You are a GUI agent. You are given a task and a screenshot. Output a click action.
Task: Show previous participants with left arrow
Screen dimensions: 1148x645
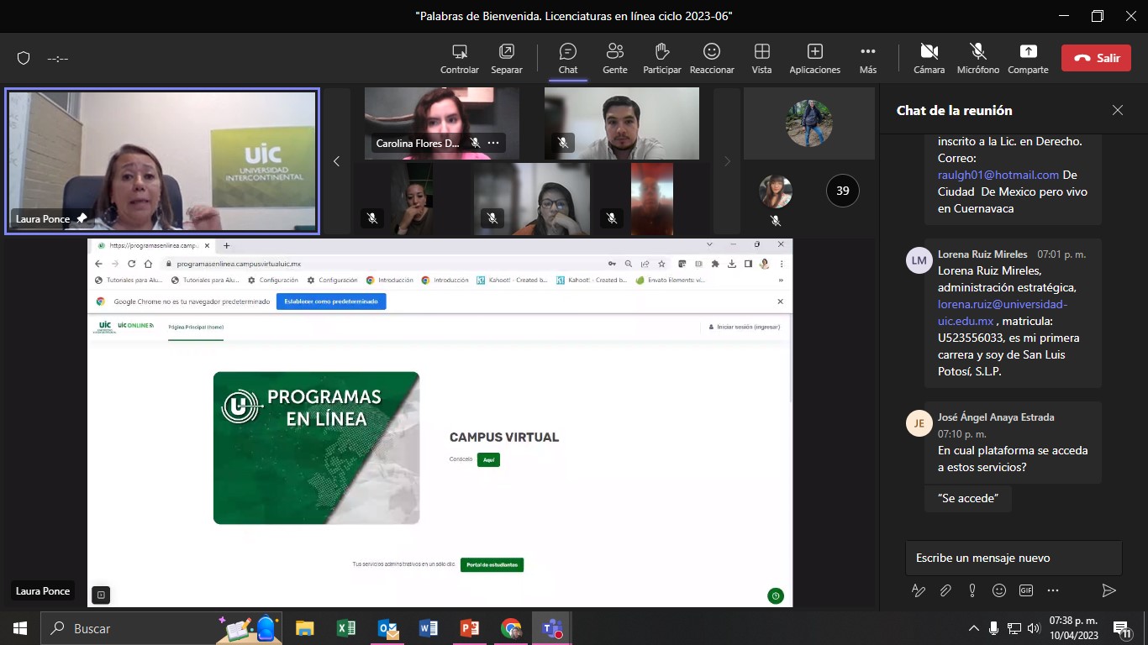tap(336, 161)
